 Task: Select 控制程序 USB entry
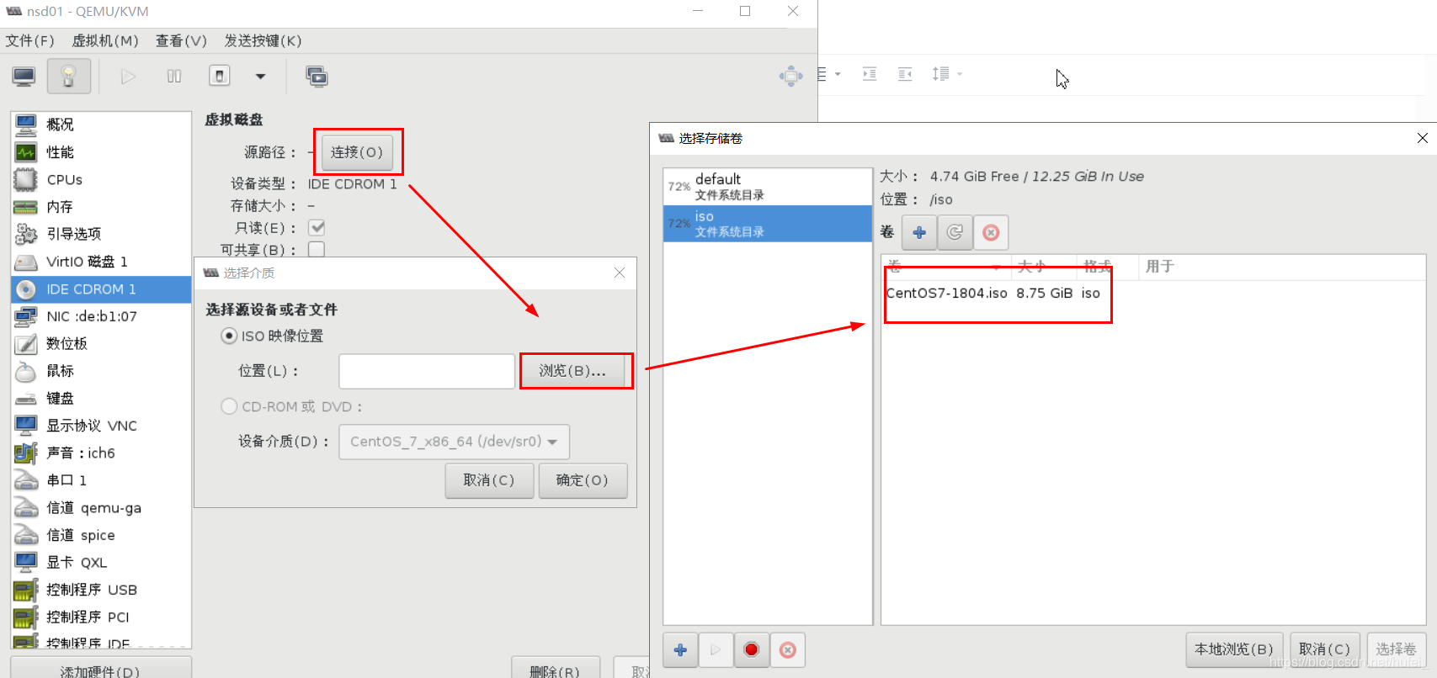click(101, 590)
